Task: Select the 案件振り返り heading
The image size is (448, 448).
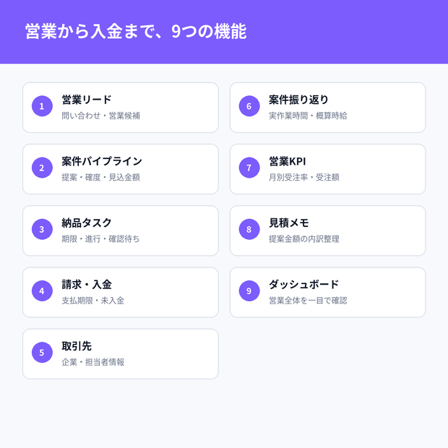Action: [298, 100]
